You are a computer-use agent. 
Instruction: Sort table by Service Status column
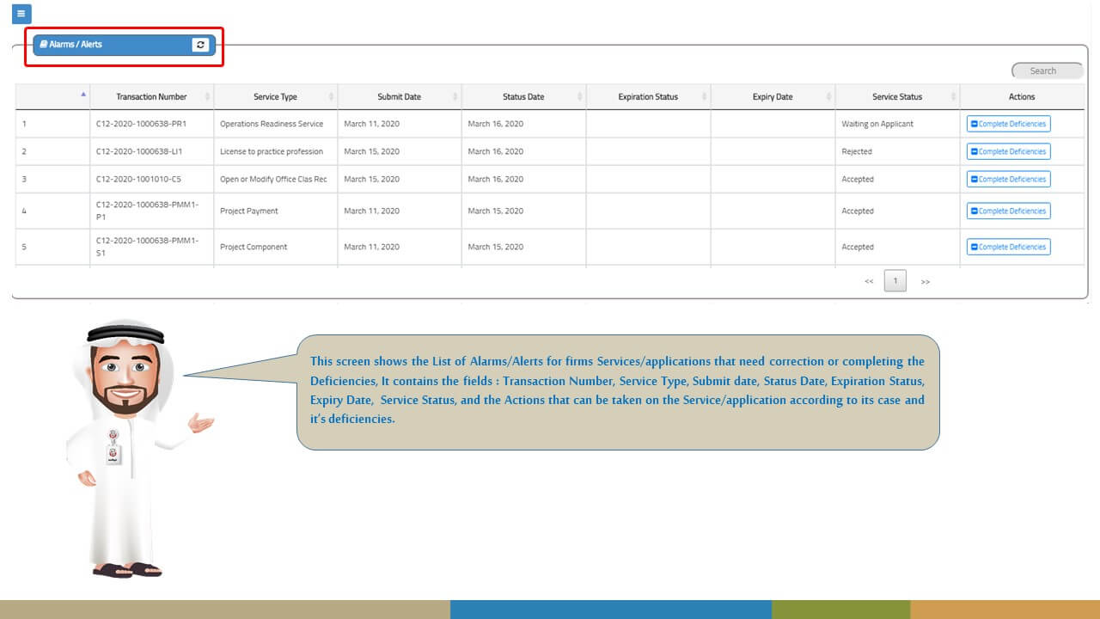tap(897, 97)
